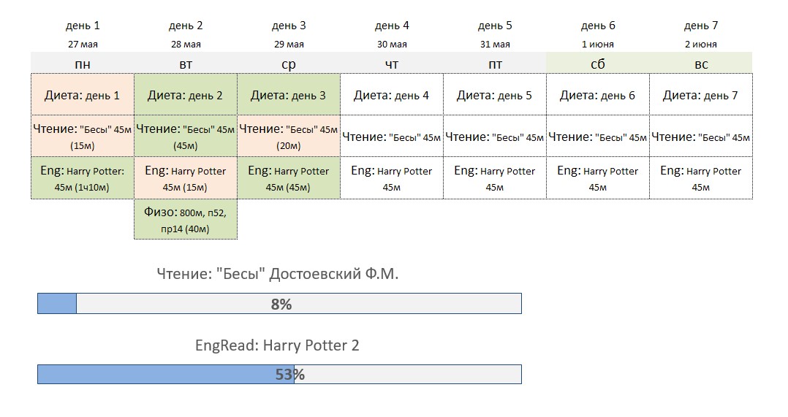Click the 8% Бесы reading progress bar

tap(279, 304)
